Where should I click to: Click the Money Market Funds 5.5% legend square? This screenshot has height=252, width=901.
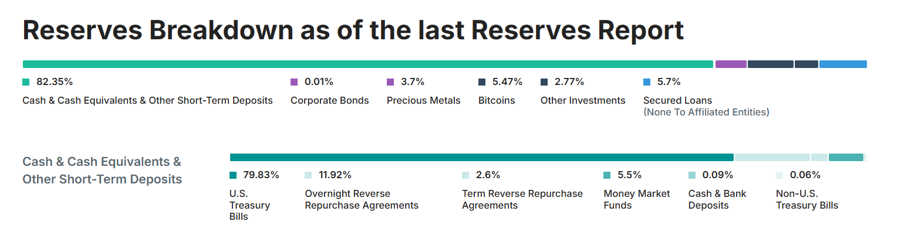607,175
